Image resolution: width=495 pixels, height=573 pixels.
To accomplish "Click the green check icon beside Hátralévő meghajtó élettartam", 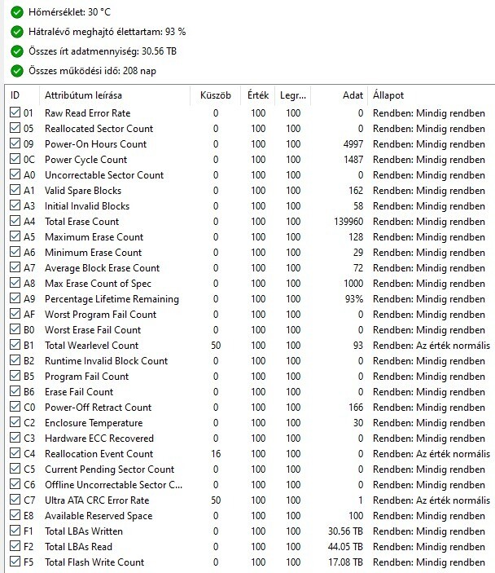I will click(17, 32).
